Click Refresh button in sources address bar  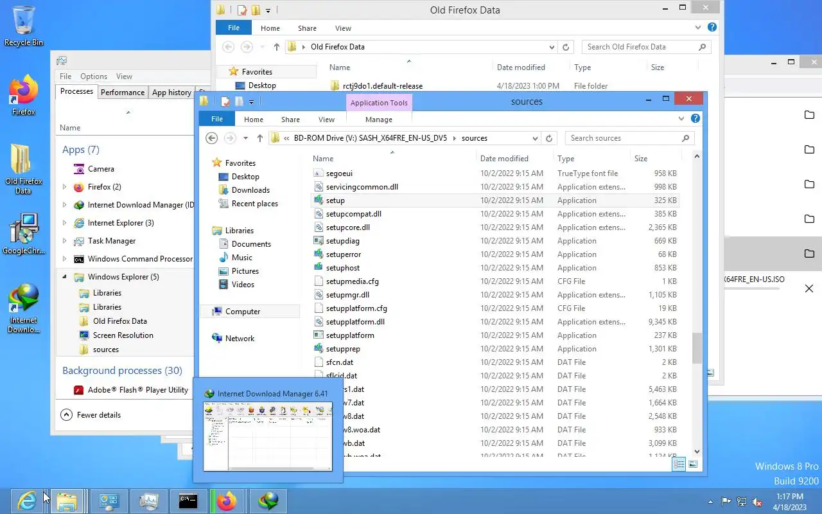point(549,138)
